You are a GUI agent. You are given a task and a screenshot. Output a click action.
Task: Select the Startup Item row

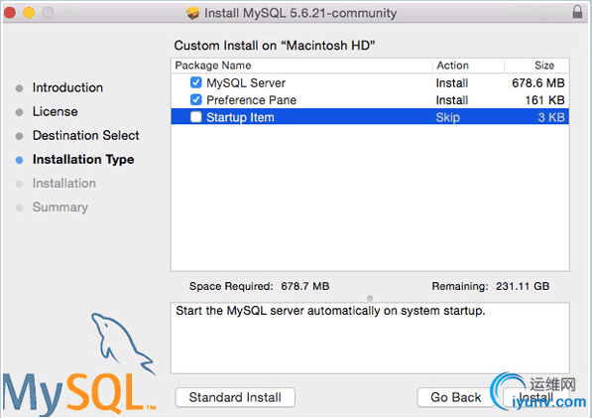pos(370,117)
